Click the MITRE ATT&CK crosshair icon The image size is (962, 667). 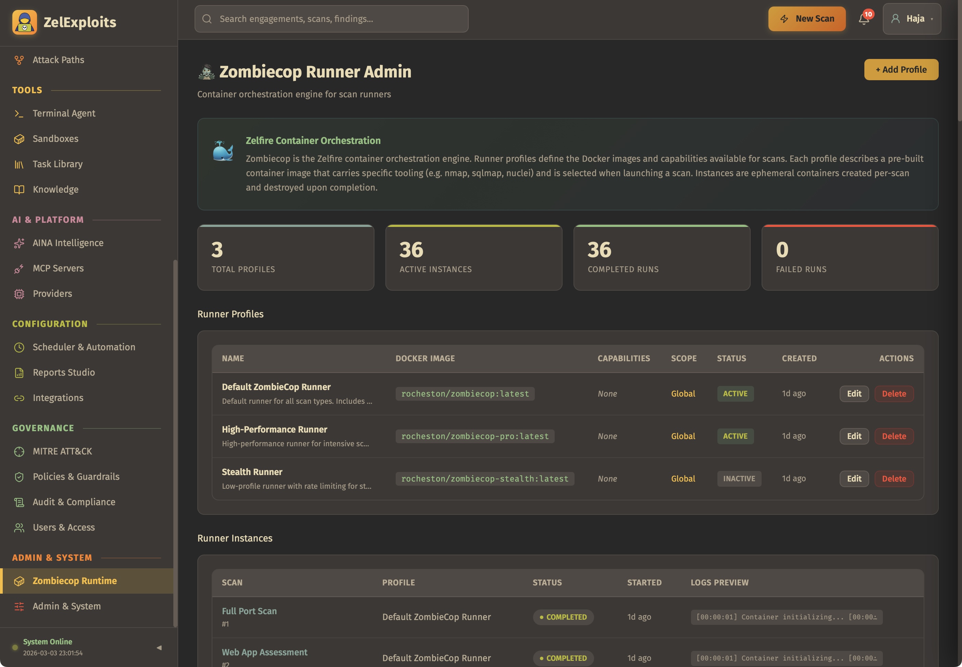click(x=19, y=451)
